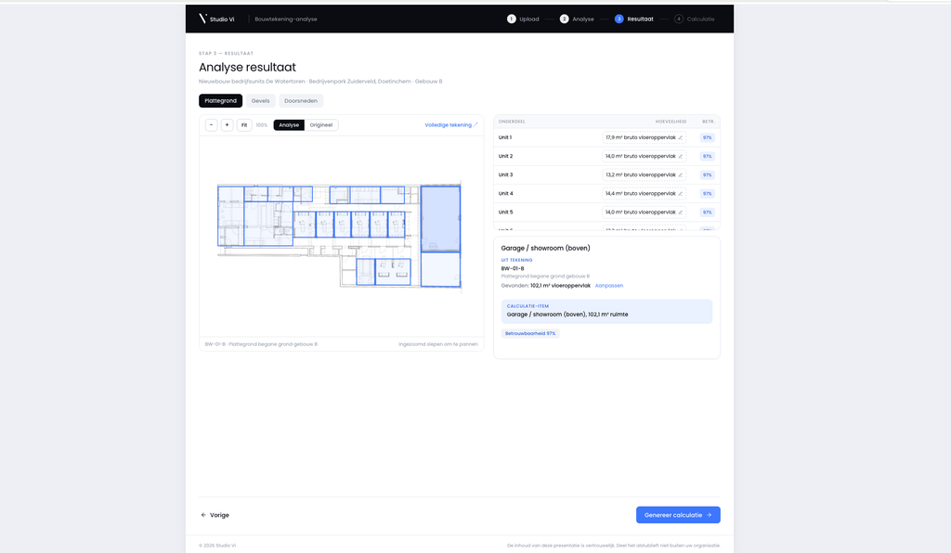This screenshot has height=553, width=951.
Task: Click Unit 1's 17,9 m² quantity field
Action: (645, 137)
